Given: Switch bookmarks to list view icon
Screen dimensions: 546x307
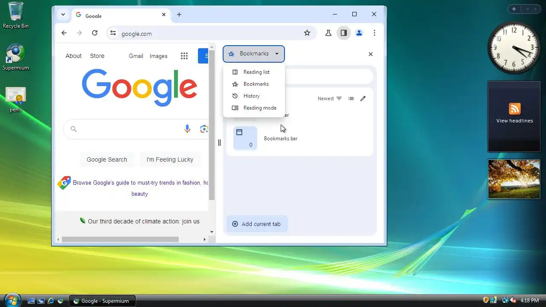Looking at the screenshot, I should click(351, 98).
